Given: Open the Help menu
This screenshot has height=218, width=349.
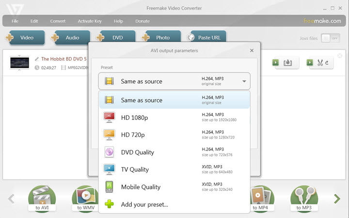Looking at the screenshot, I should click(118, 21).
